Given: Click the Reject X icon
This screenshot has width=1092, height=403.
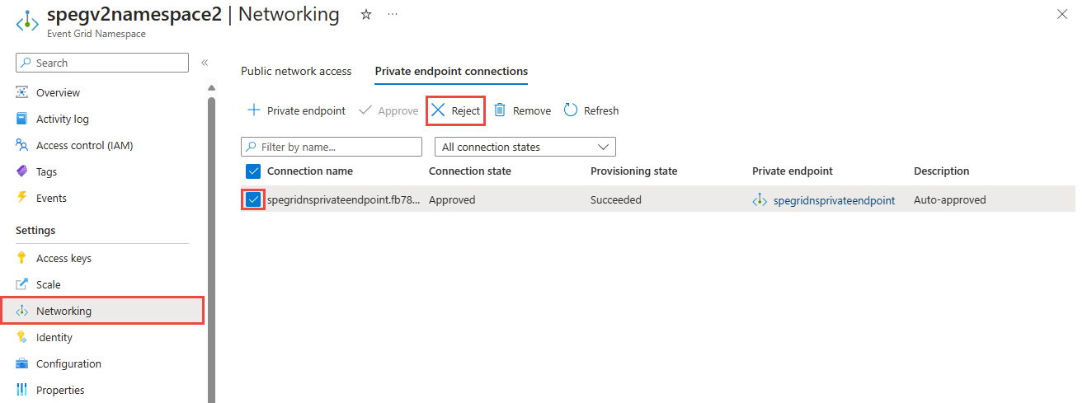Looking at the screenshot, I should coord(439,110).
